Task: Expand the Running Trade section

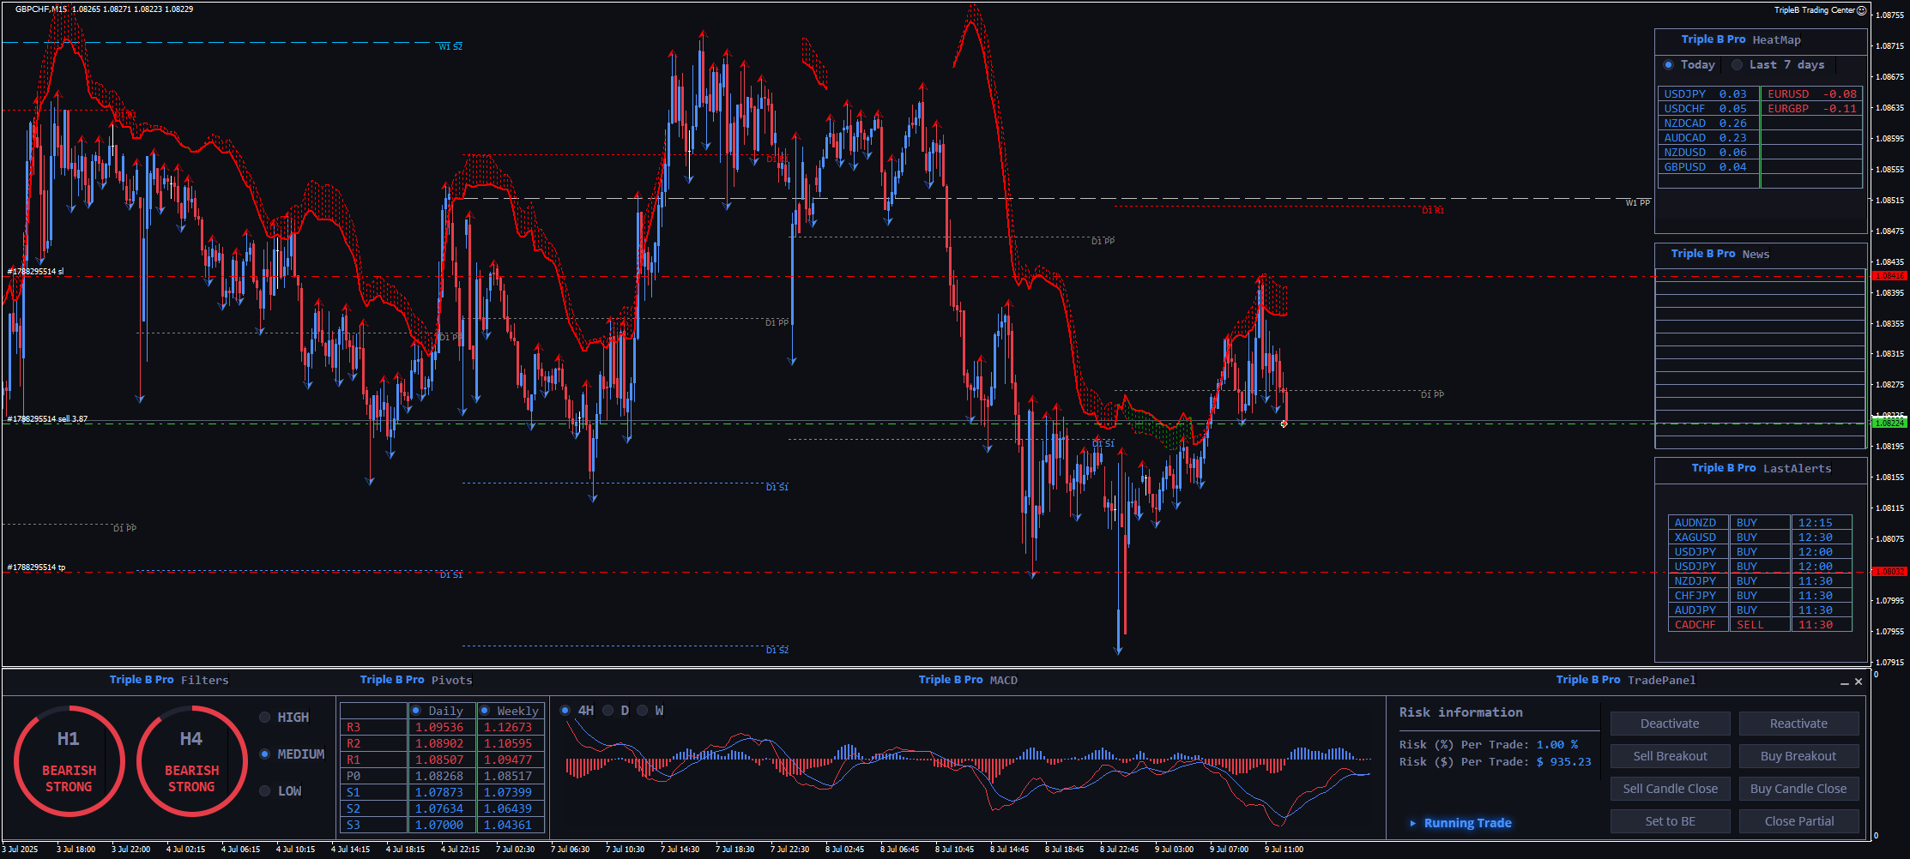Action: [1413, 823]
